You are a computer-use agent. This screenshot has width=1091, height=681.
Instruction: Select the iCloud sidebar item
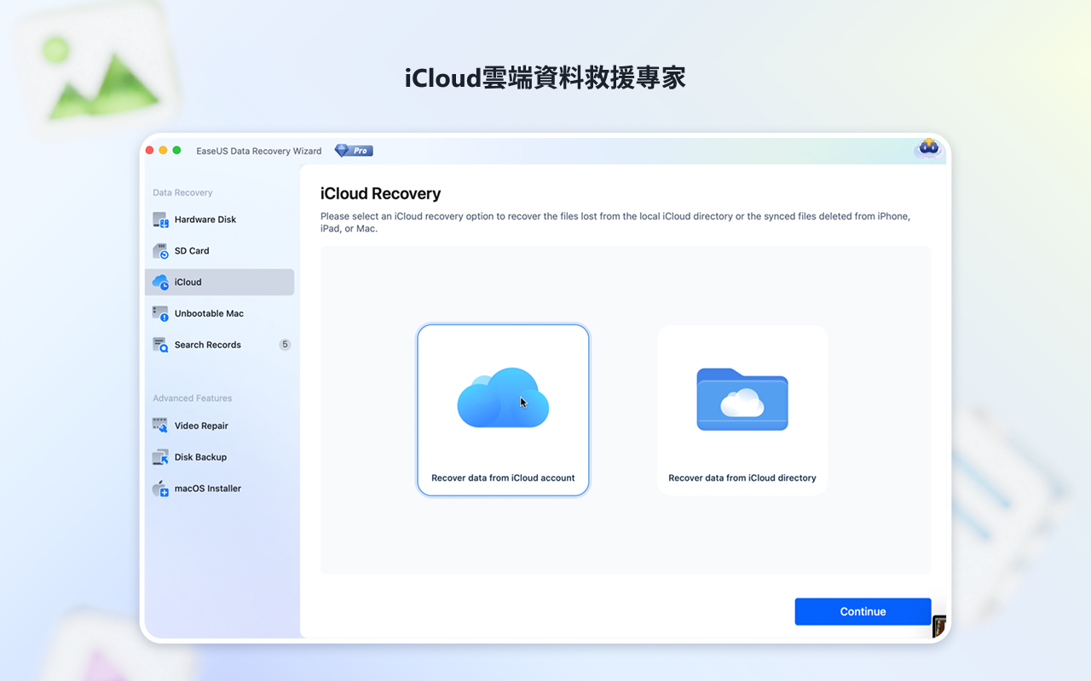click(220, 283)
